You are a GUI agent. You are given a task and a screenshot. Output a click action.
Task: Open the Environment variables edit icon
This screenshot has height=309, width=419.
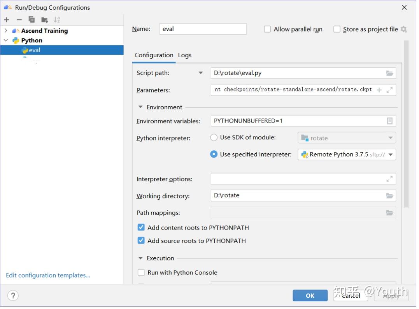pyautogui.click(x=389, y=121)
